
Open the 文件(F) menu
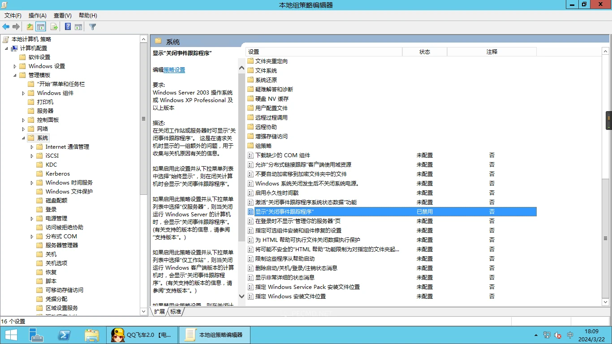click(x=13, y=15)
